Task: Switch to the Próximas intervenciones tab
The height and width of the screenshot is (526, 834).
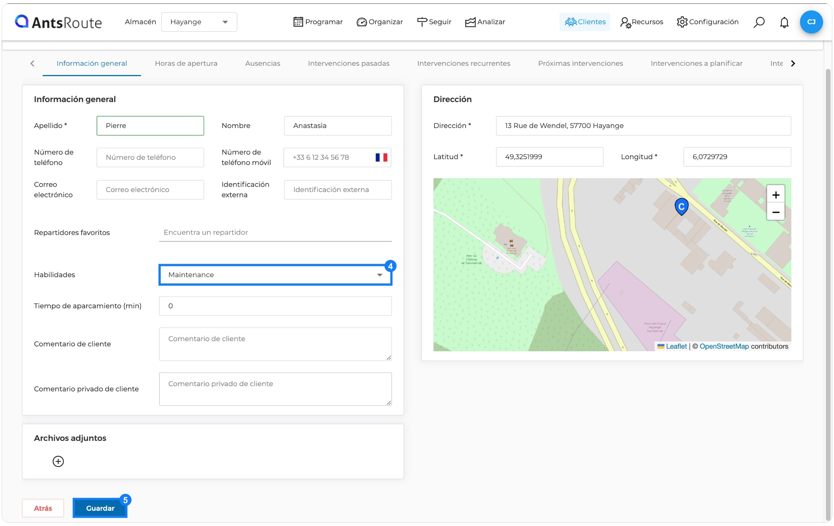Action: 580,63
